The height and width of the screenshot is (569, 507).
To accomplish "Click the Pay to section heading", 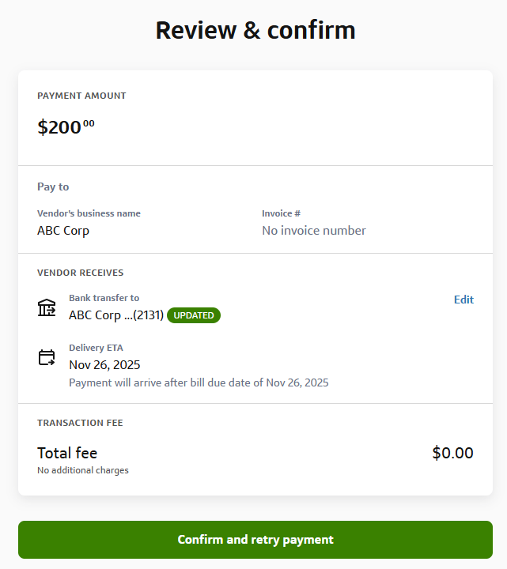I will pyautogui.click(x=53, y=187).
